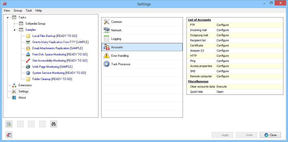The height and width of the screenshot is (142, 288).
Task: Collapse the Tasks root node
Action: pos(7,18)
